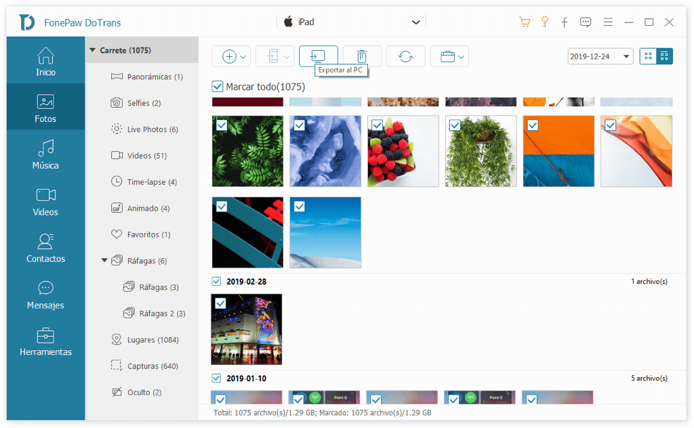This screenshot has width=694, height=428.
Task: Select Selfies (2) album
Action: [136, 102]
